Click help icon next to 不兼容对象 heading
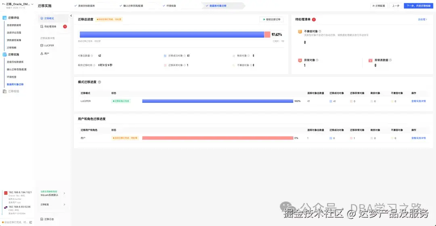 pos(320,31)
